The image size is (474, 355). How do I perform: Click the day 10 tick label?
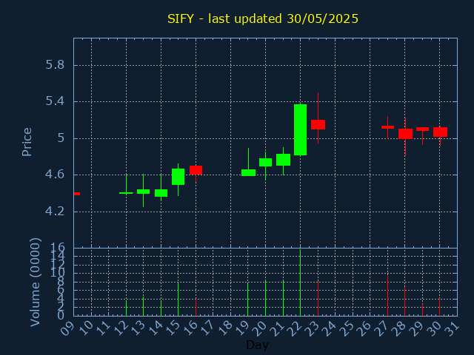click(86, 328)
